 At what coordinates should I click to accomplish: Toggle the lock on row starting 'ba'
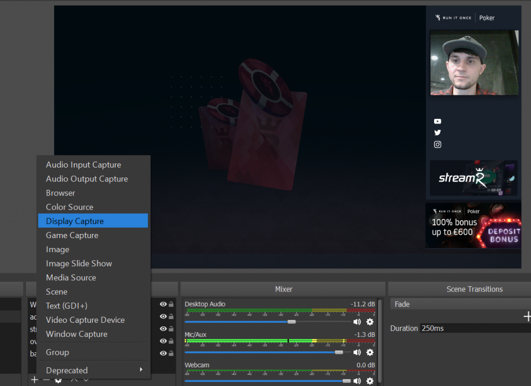pos(171,353)
